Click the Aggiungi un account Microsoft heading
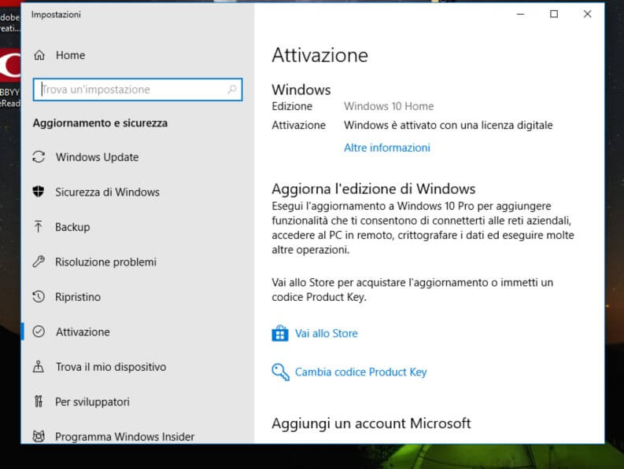 371,423
